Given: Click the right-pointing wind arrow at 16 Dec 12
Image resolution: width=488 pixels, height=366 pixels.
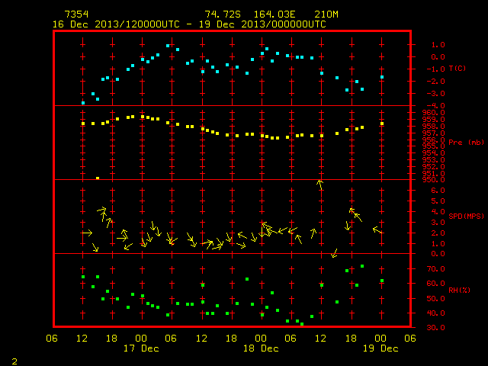Looking at the screenshot, I should point(87,233).
